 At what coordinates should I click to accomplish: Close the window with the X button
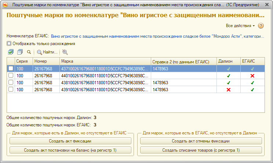267,5
